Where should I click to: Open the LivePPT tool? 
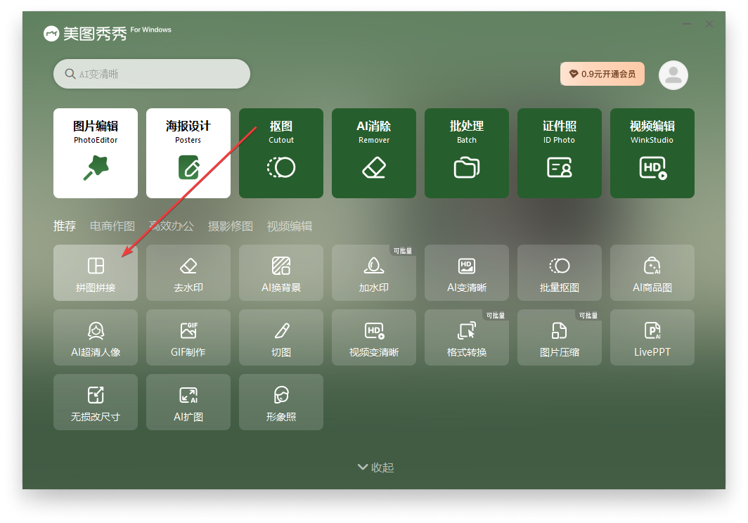pos(652,337)
